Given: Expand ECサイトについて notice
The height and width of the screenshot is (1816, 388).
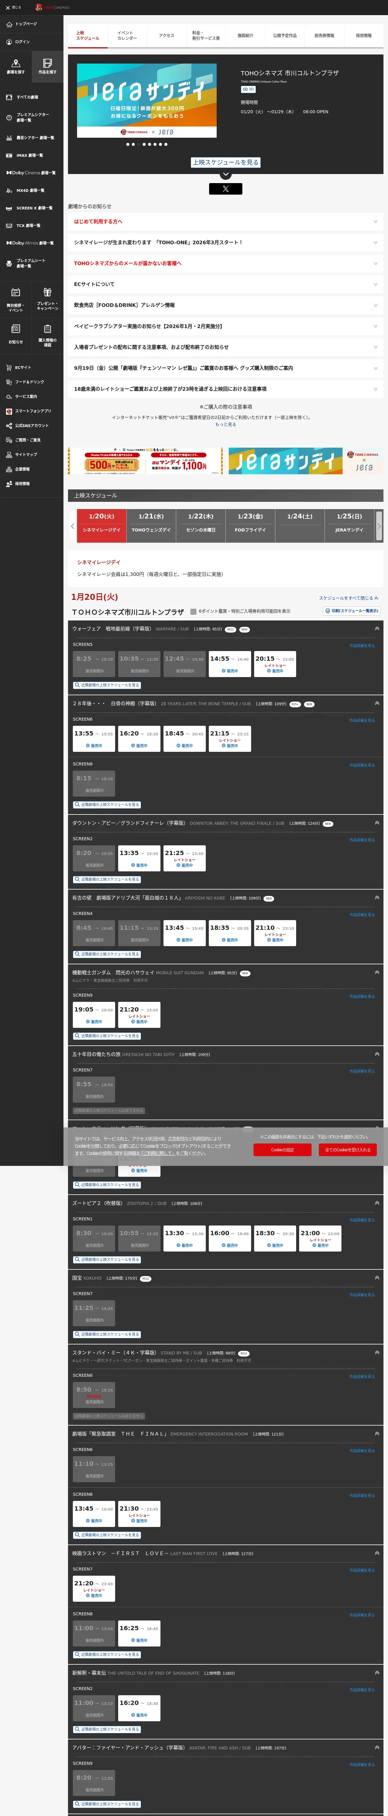Looking at the screenshot, I should point(225,284).
